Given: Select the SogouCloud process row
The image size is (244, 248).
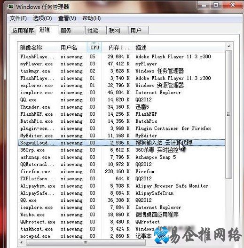Looking at the screenshot, I should [x=121, y=143].
